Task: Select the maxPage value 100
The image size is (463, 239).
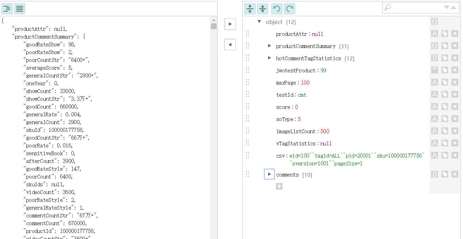Action: 305,82
